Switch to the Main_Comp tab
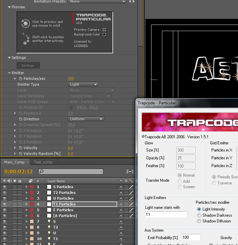 point(14,162)
